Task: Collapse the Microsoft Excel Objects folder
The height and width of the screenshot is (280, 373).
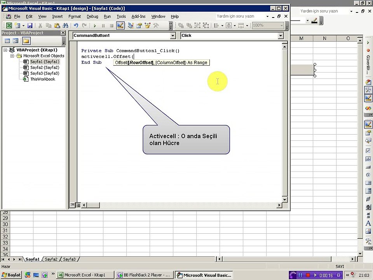Action: pos(12,56)
